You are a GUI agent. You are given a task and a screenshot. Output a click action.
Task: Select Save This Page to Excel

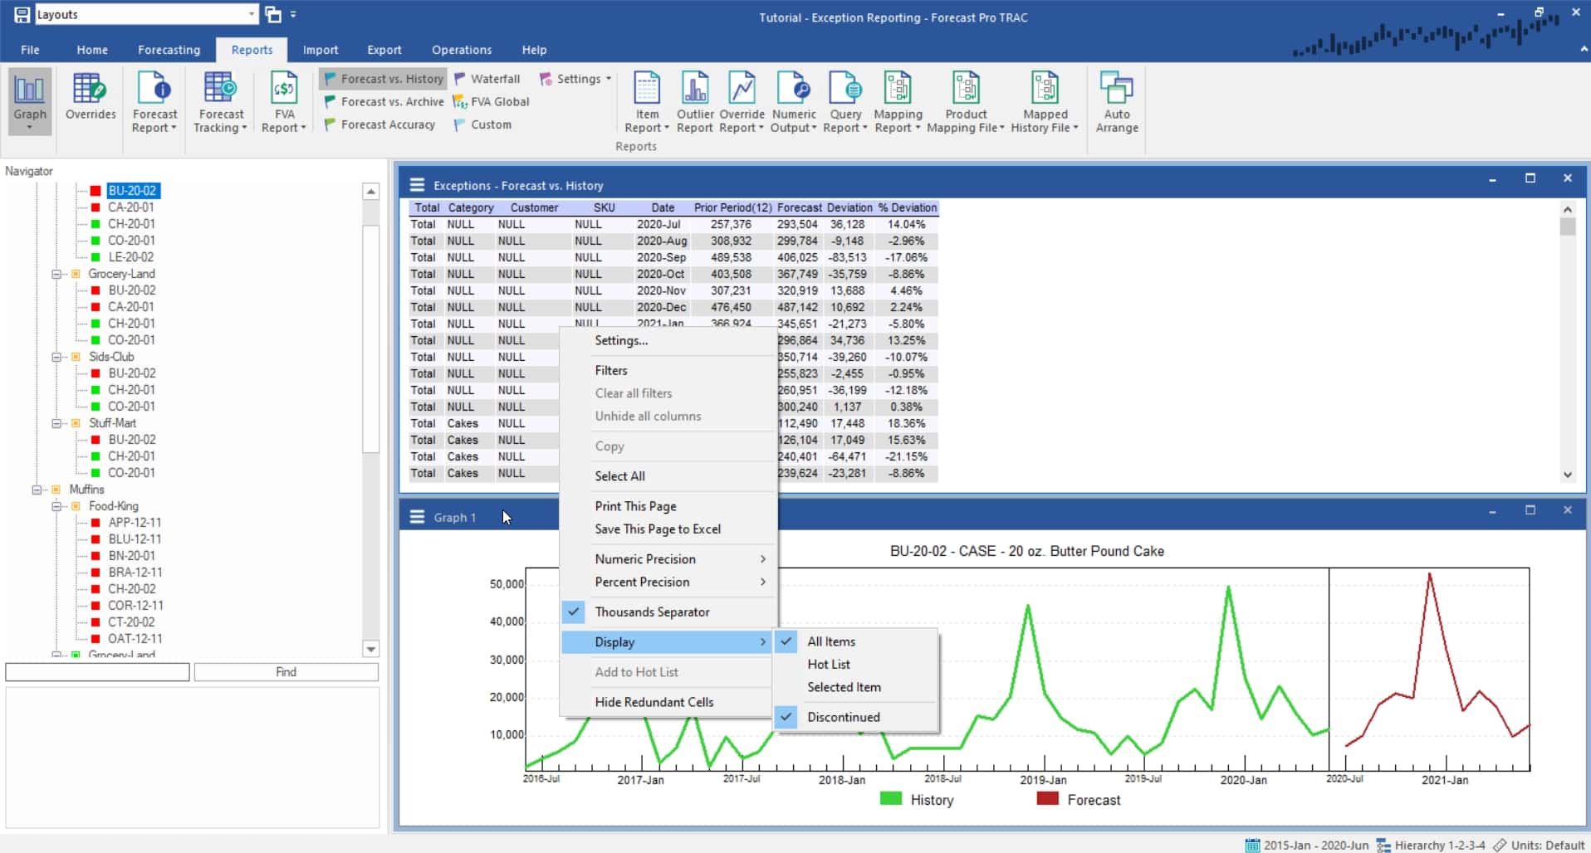(x=657, y=529)
